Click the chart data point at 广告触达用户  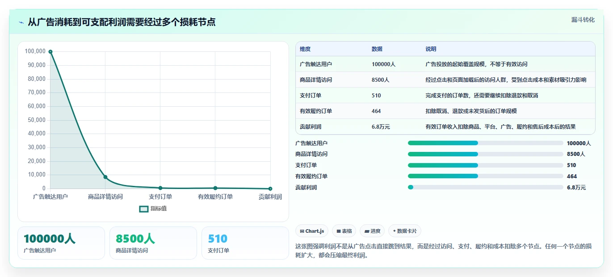coord(50,52)
